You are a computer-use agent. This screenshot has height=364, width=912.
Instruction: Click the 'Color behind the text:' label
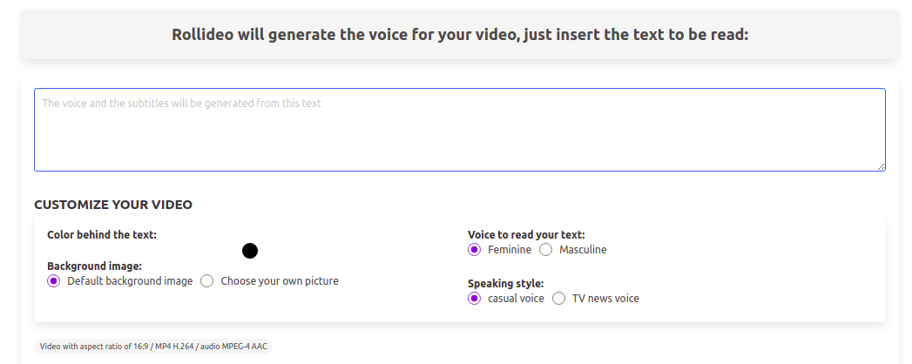102,234
